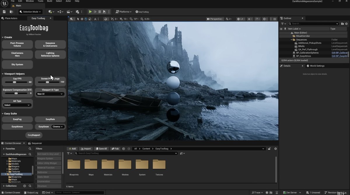Toggle Outliner visibility eye column header
The height and width of the screenshot is (195, 350).
click(x=281, y=29)
